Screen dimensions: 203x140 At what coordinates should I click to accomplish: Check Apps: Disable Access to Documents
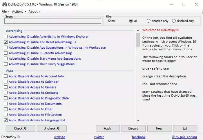(x=6, y=104)
